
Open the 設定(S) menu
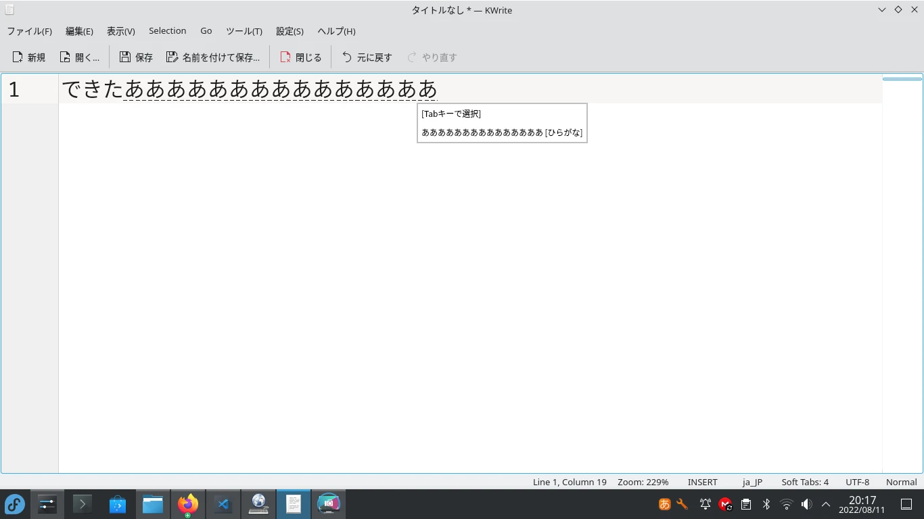(289, 31)
